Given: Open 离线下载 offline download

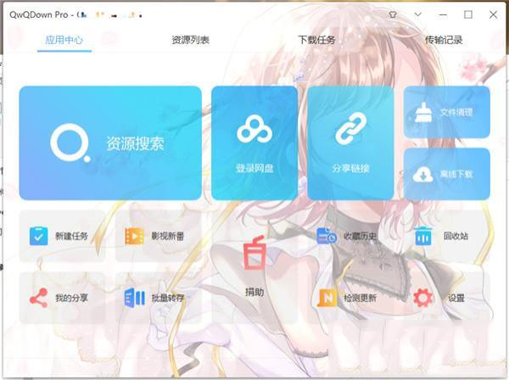Looking at the screenshot, I should [447, 174].
